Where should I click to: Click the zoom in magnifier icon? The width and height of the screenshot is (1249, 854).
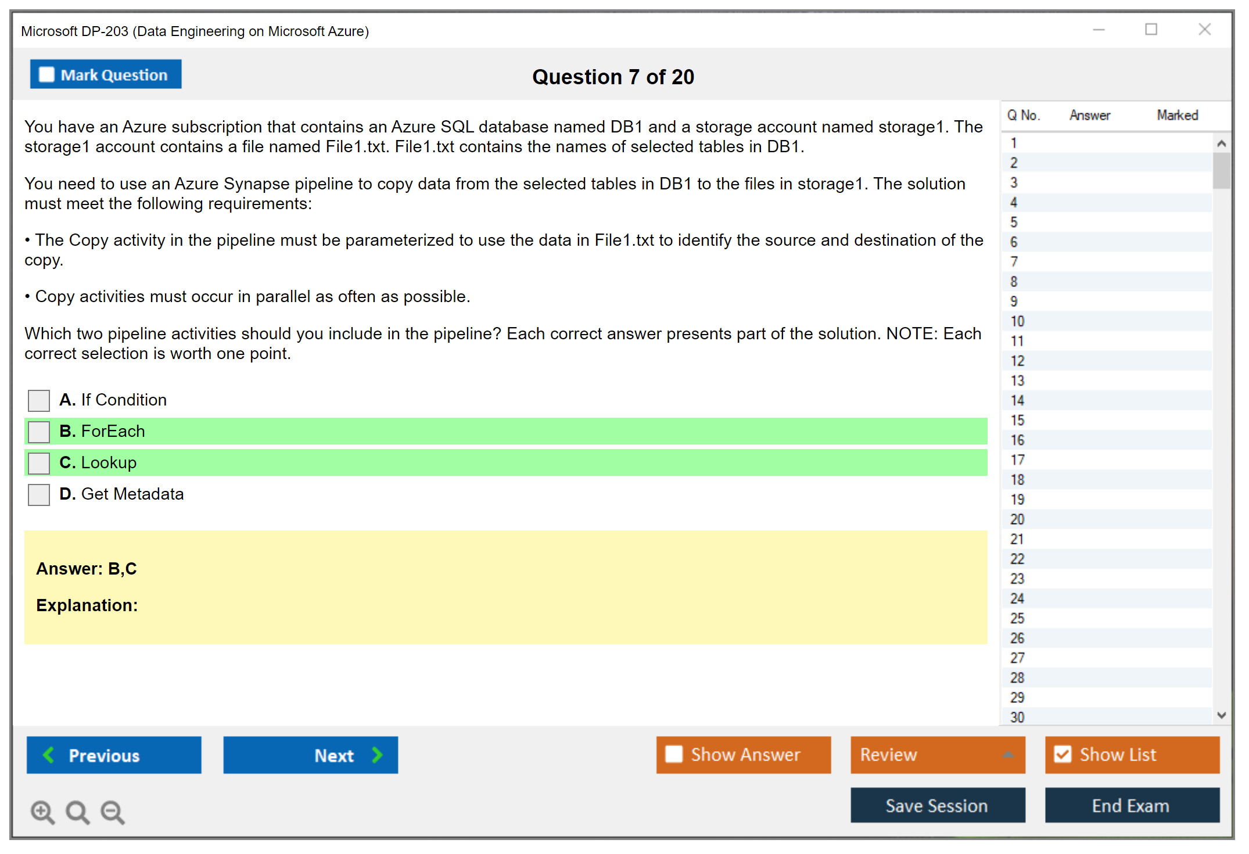(x=42, y=812)
